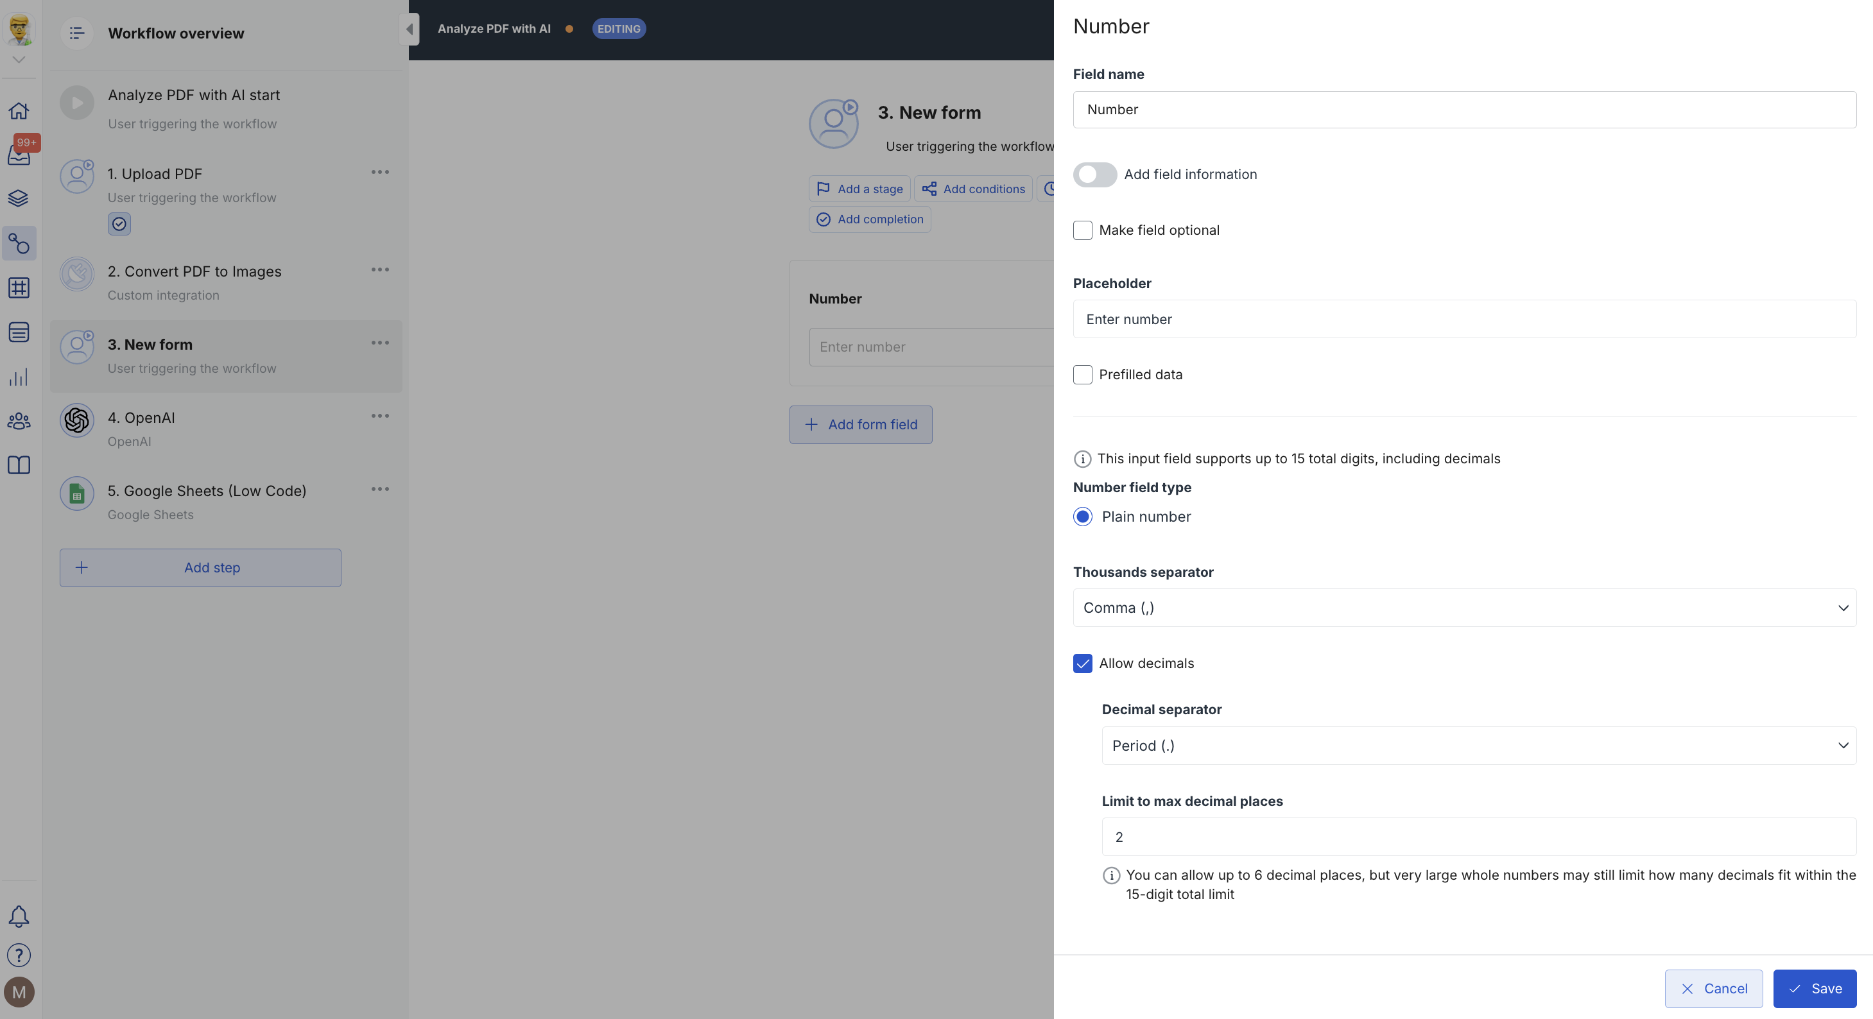Screen dimensions: 1873x1019
Task: Open the users group sidebar icon
Action: point(19,421)
